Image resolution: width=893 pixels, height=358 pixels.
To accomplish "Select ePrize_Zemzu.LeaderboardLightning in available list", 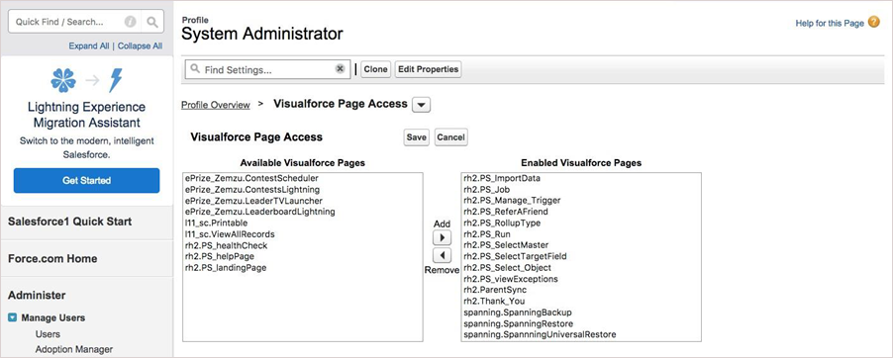I will [302, 212].
